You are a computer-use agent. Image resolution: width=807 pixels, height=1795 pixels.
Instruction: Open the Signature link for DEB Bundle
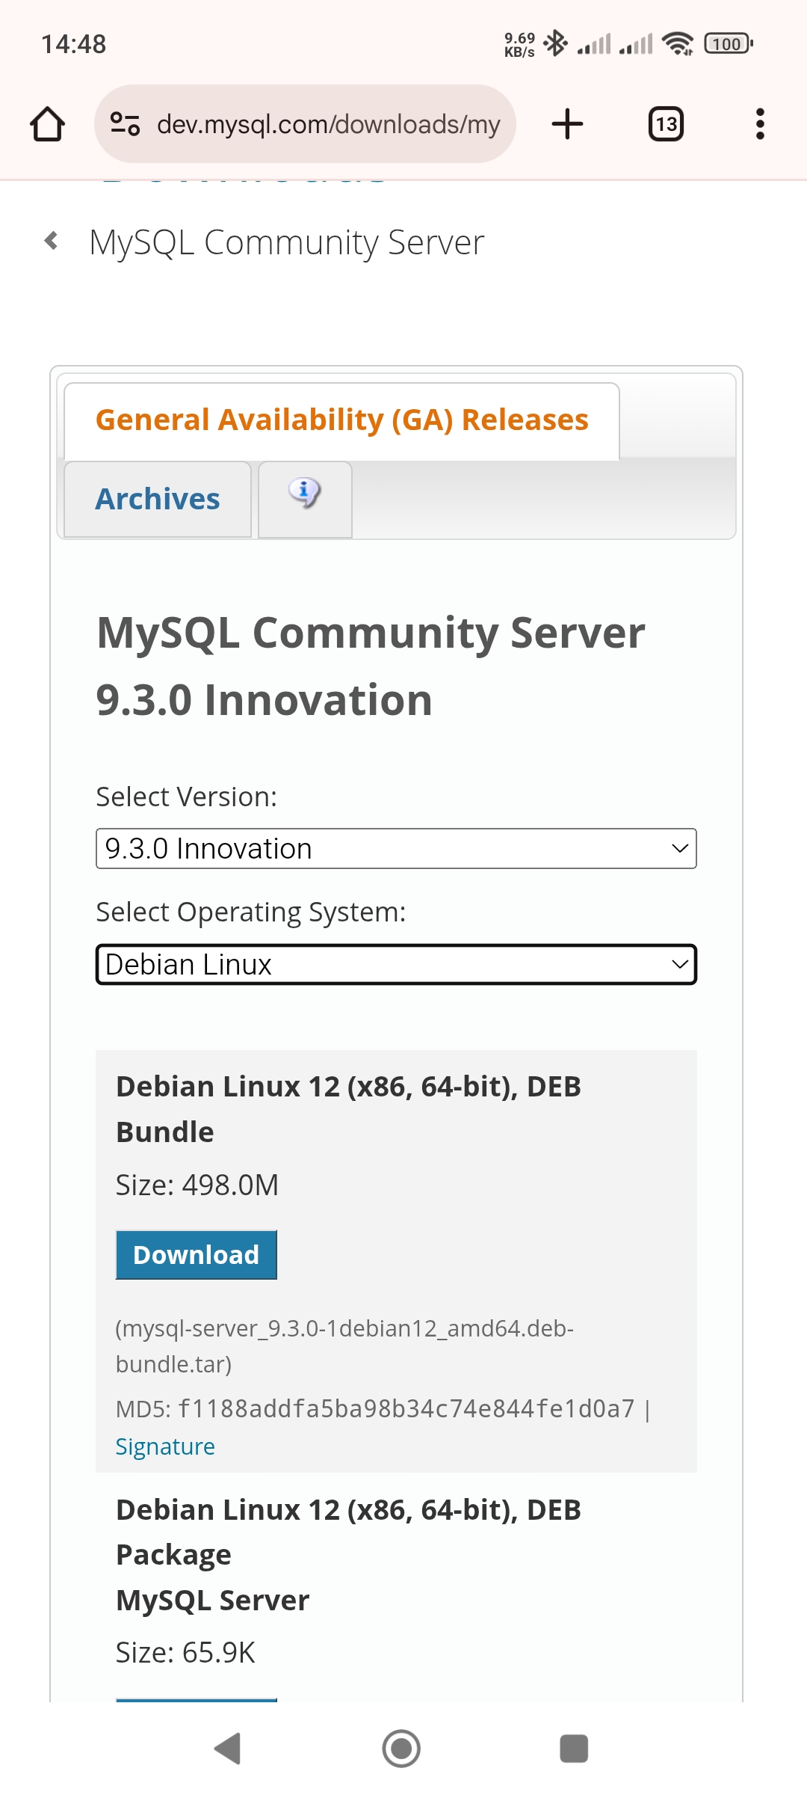[165, 1446]
